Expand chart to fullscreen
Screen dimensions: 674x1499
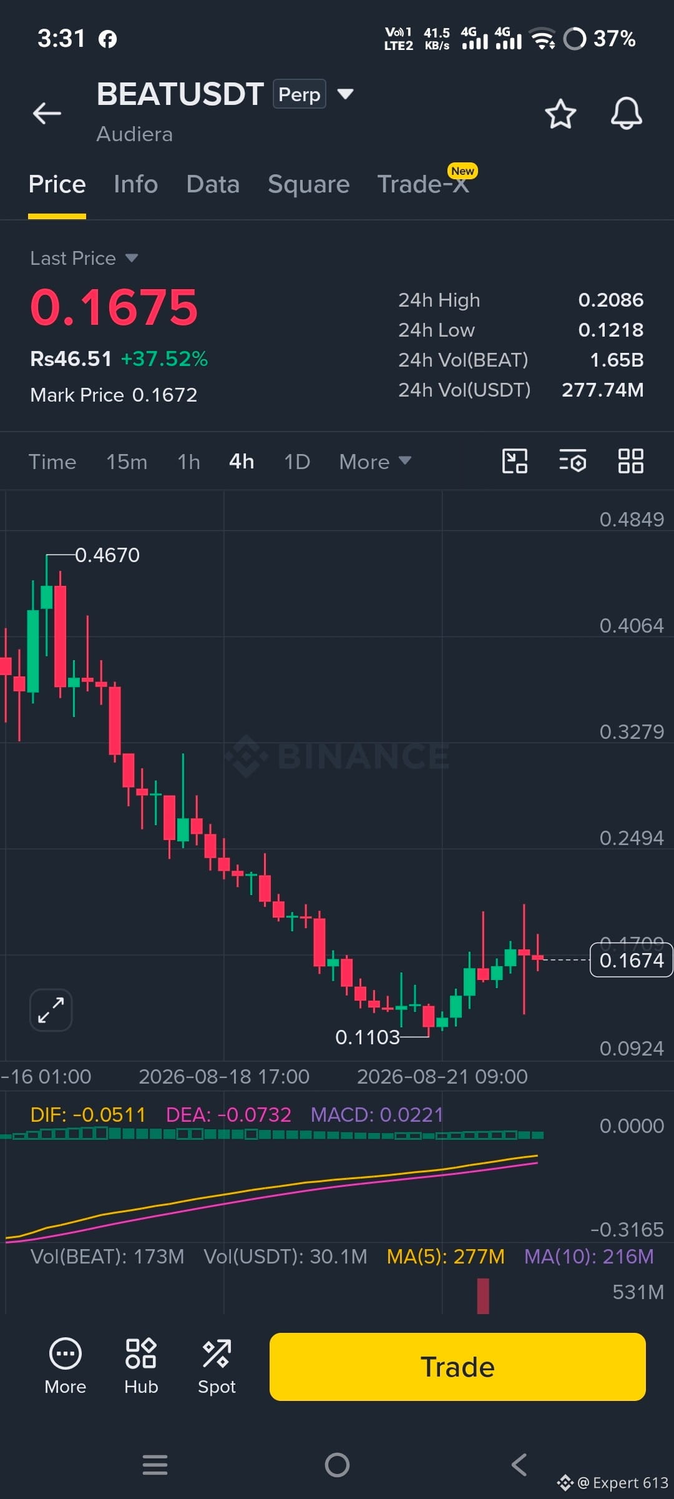[51, 1010]
